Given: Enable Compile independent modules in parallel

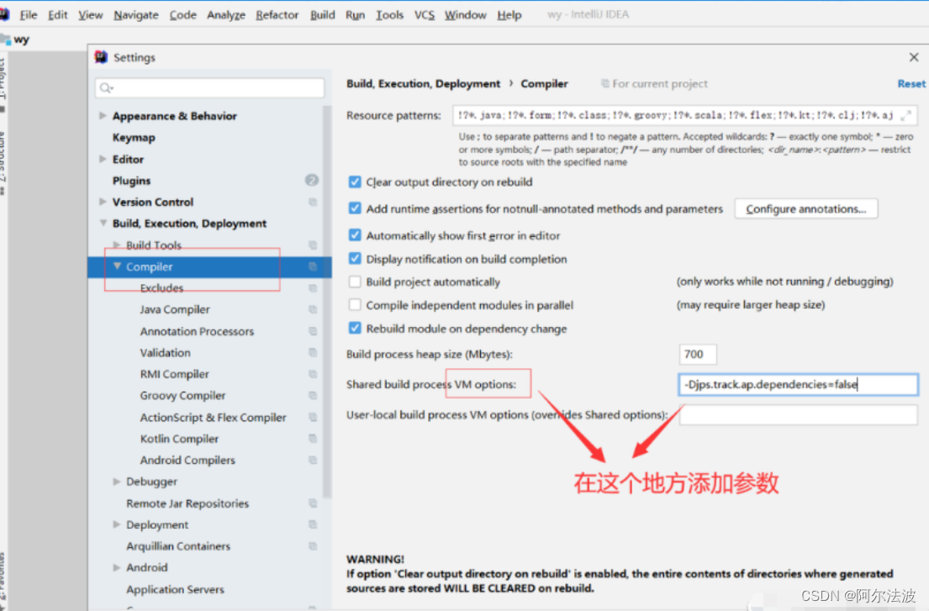Looking at the screenshot, I should coord(354,305).
